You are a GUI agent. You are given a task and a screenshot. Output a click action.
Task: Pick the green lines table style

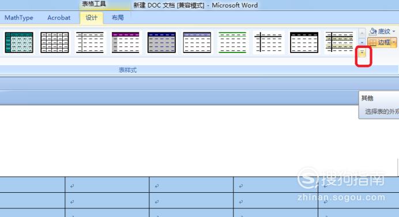coord(232,43)
